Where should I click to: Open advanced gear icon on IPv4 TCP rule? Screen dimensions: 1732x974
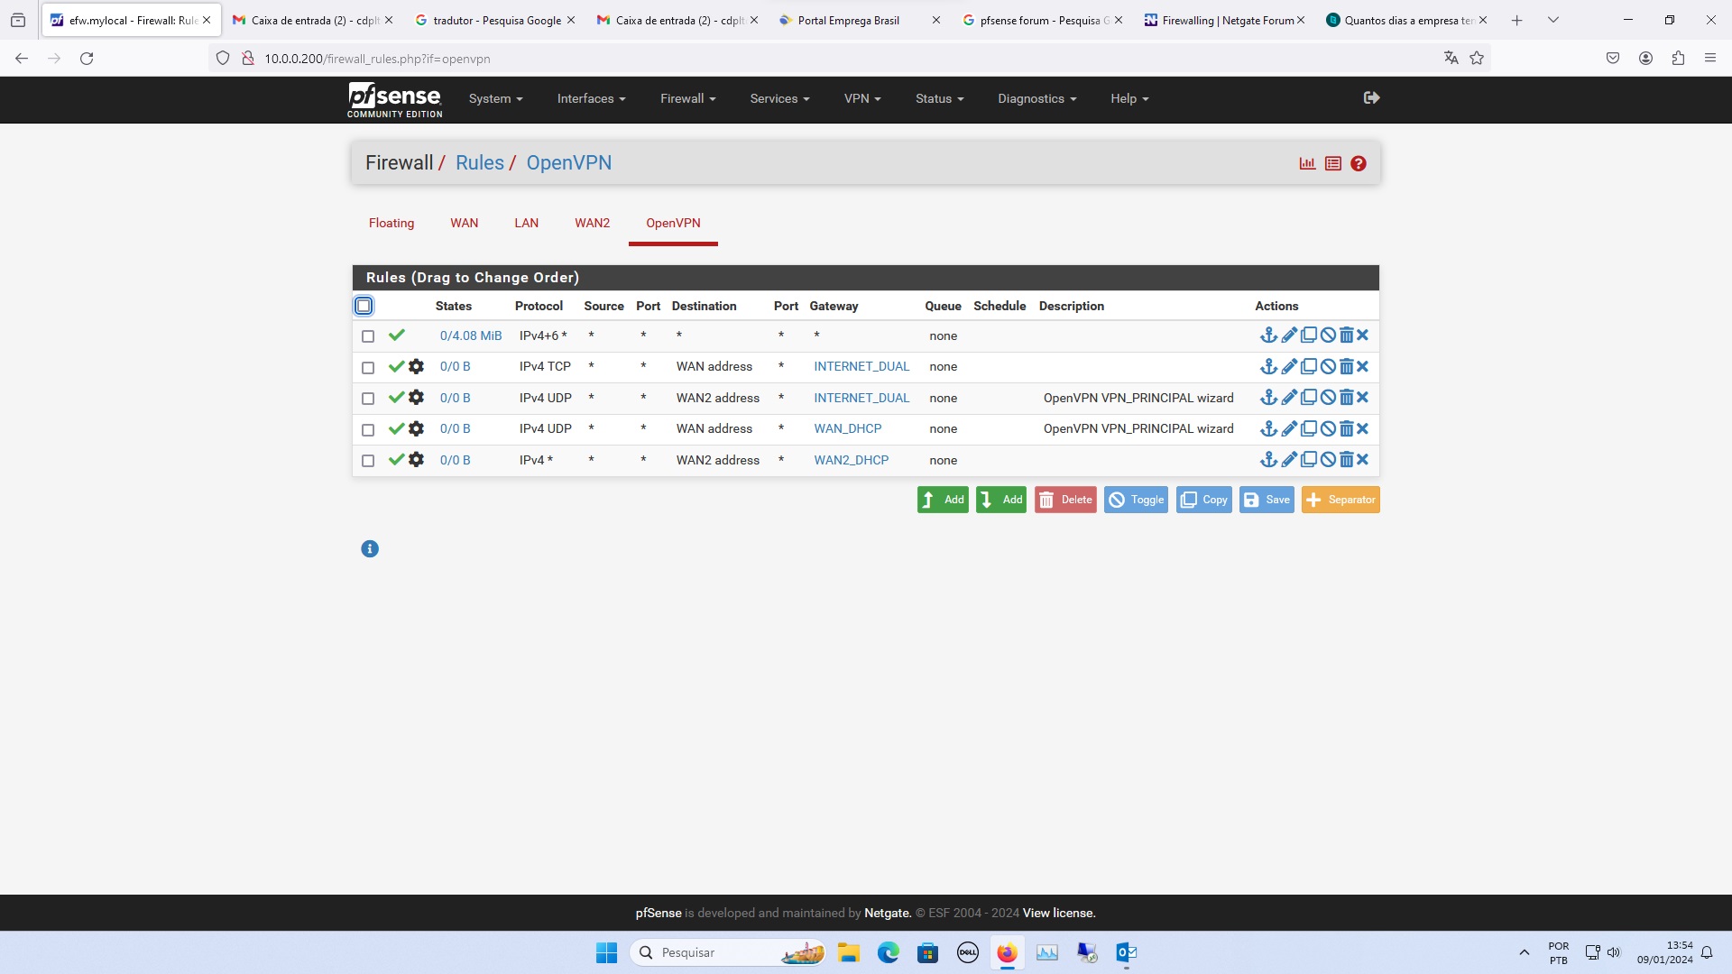(x=416, y=367)
